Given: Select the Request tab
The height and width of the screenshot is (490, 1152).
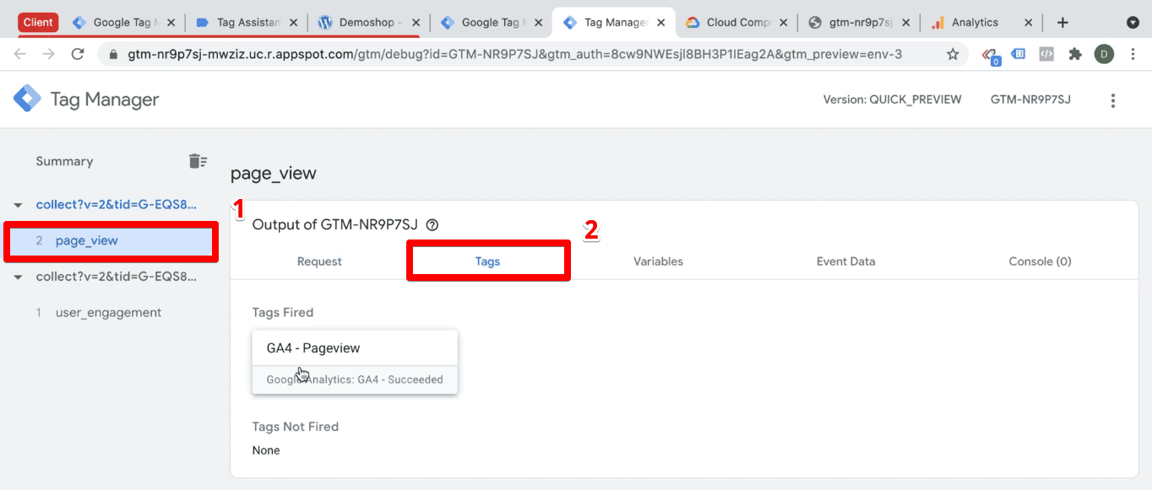Looking at the screenshot, I should tap(318, 261).
